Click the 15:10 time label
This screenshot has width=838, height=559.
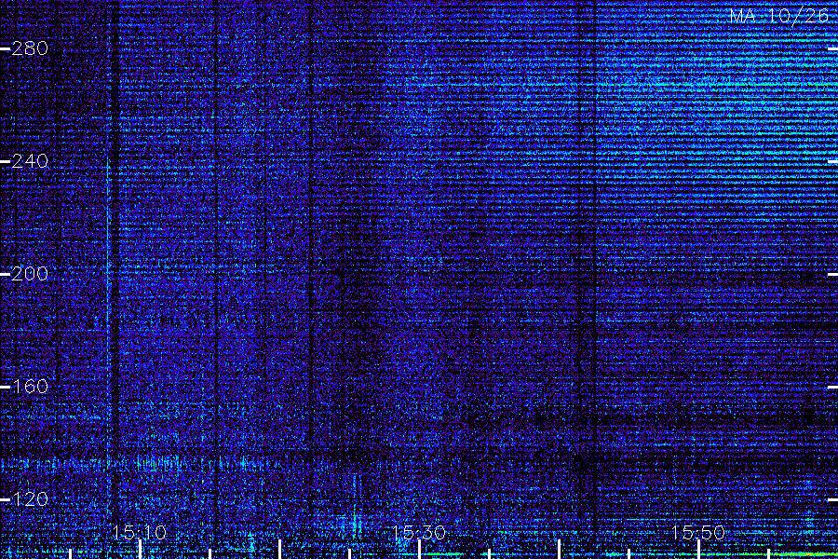pyautogui.click(x=139, y=532)
